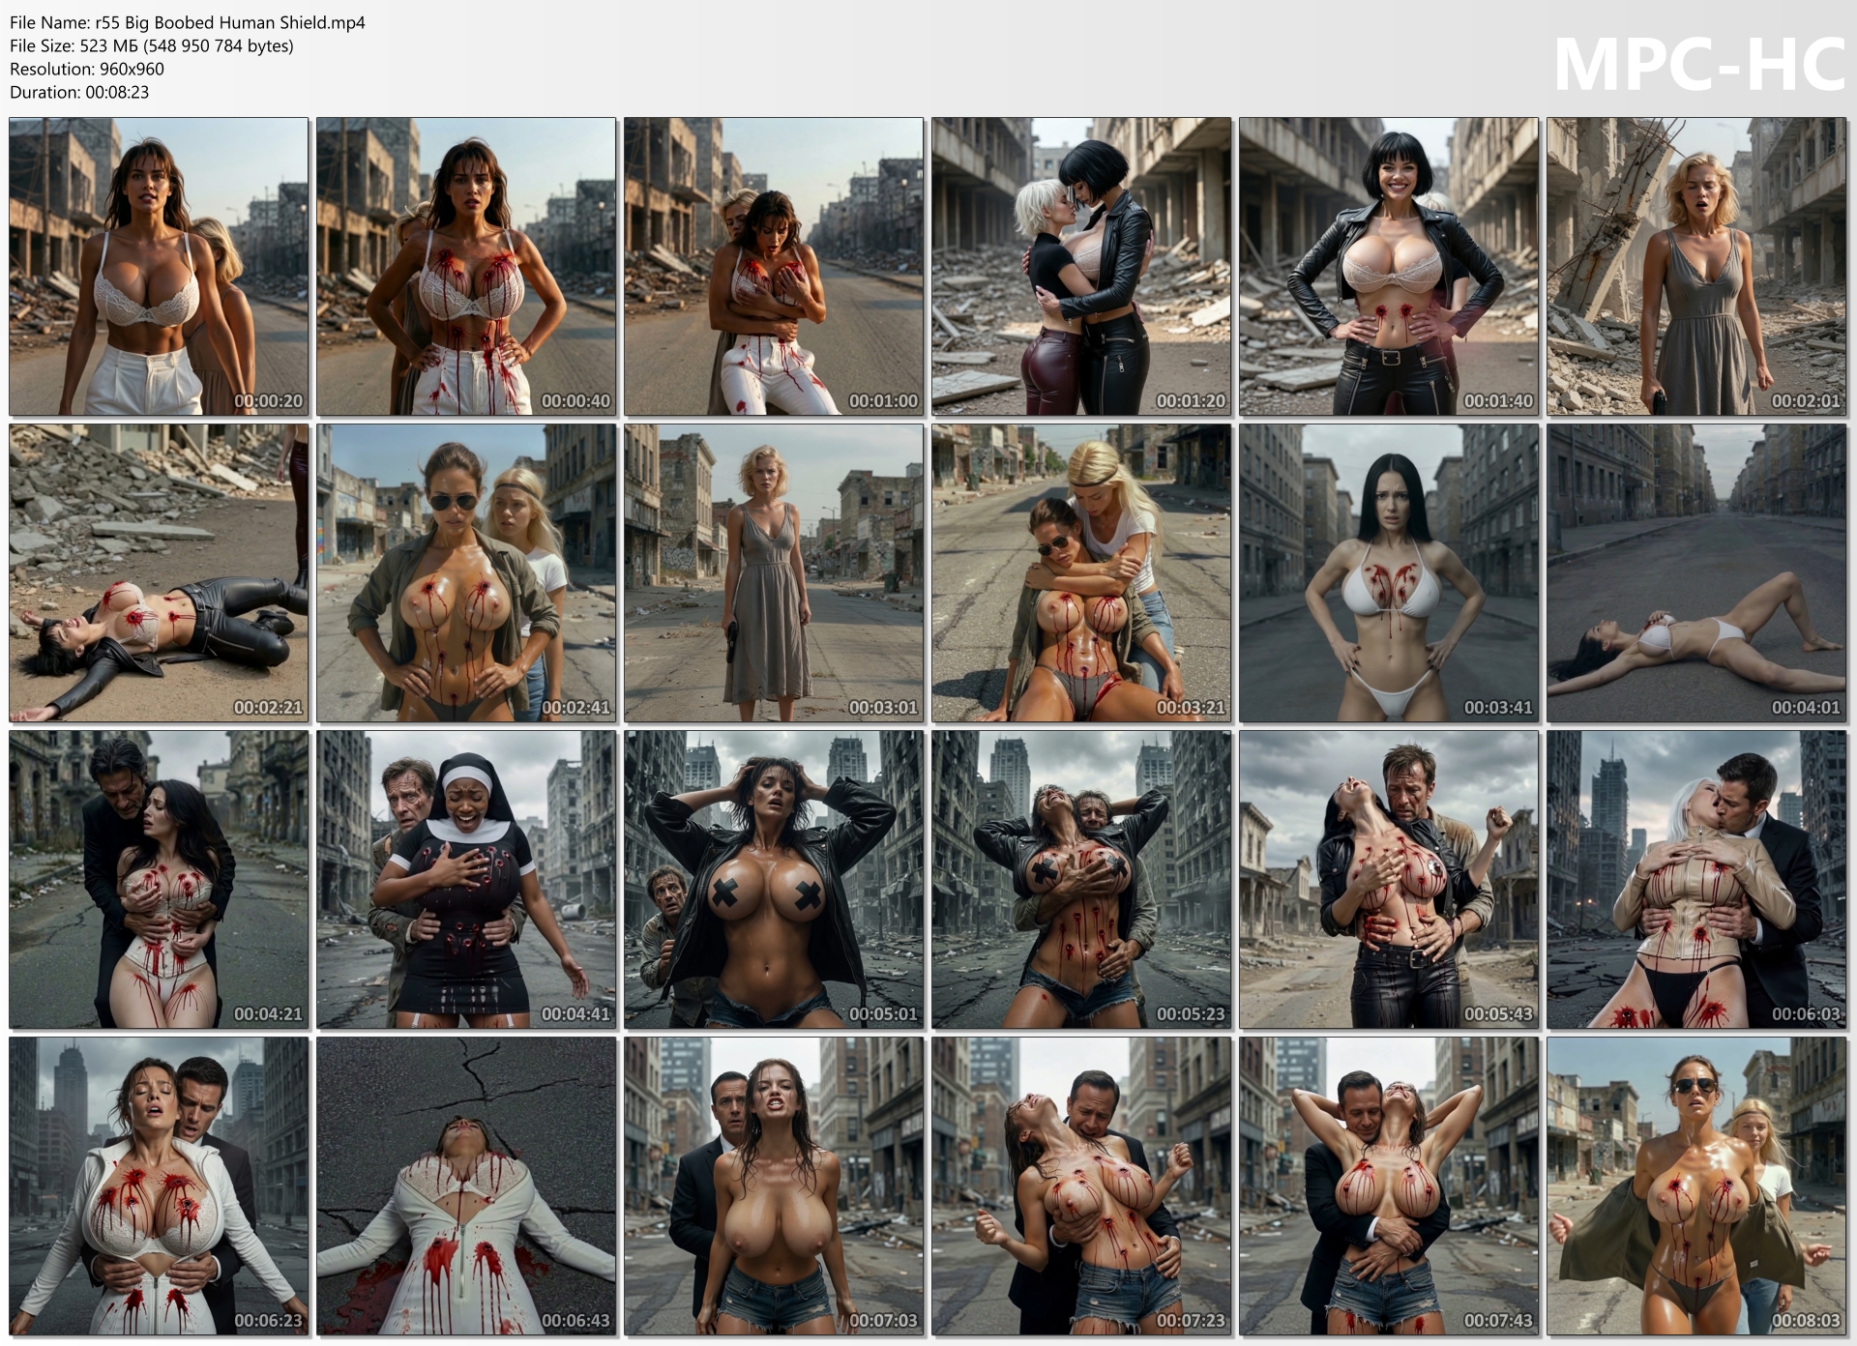
Task: Choose the frame stamped 00:03:41
Action: (1389, 573)
